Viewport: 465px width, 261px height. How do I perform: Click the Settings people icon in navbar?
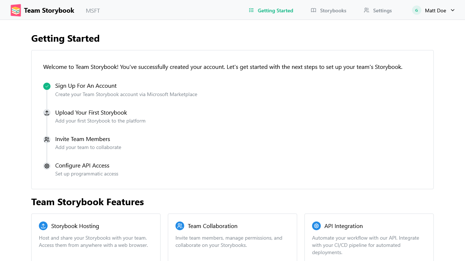(367, 11)
